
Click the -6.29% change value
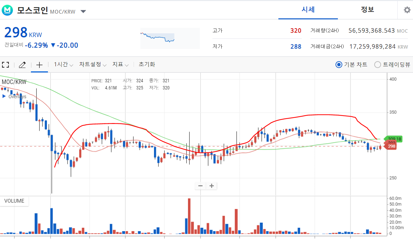36,45
